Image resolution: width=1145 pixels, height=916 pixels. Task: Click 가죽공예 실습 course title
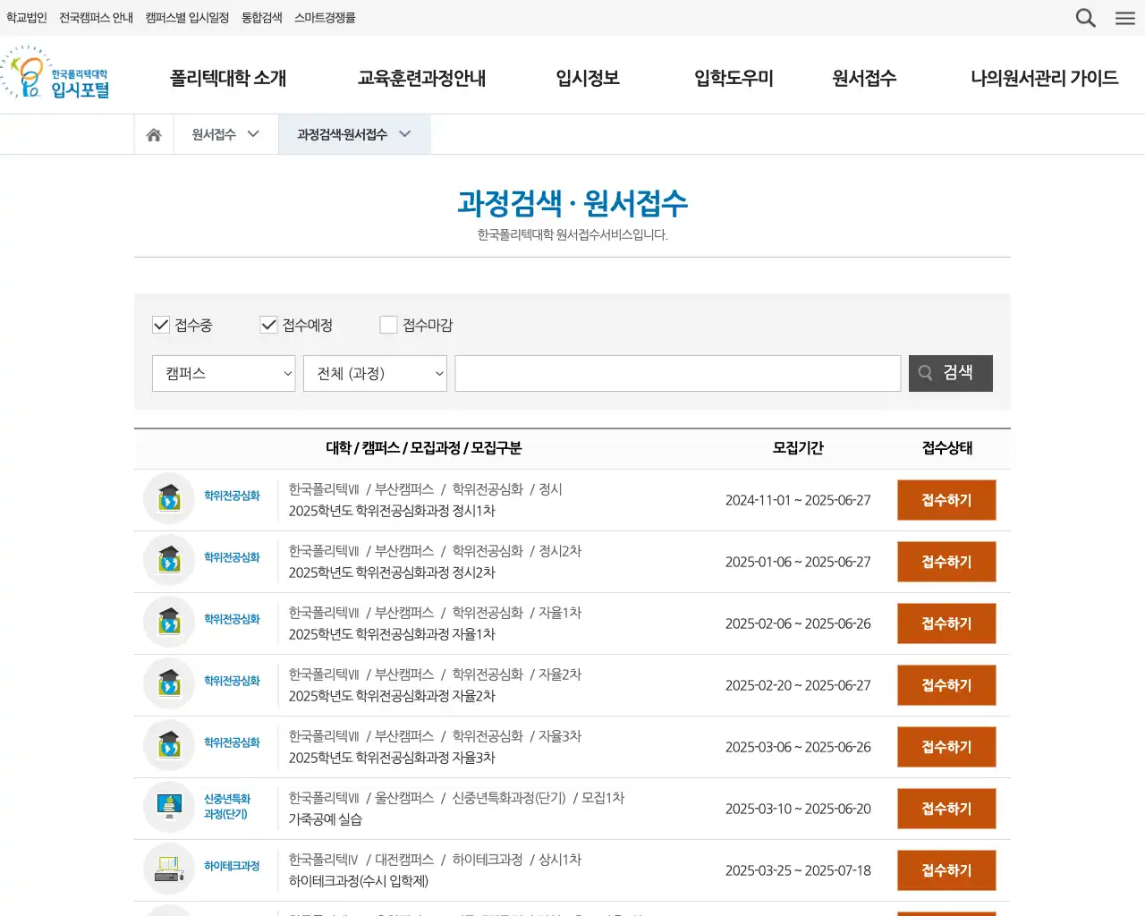325,819
